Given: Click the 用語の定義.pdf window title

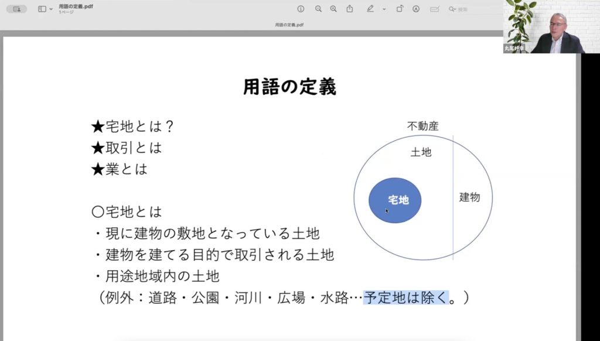Looking at the screenshot, I should click(x=76, y=6).
